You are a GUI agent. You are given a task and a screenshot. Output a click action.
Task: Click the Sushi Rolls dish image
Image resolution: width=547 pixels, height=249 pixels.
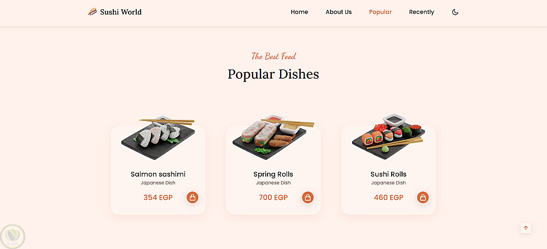click(388, 137)
